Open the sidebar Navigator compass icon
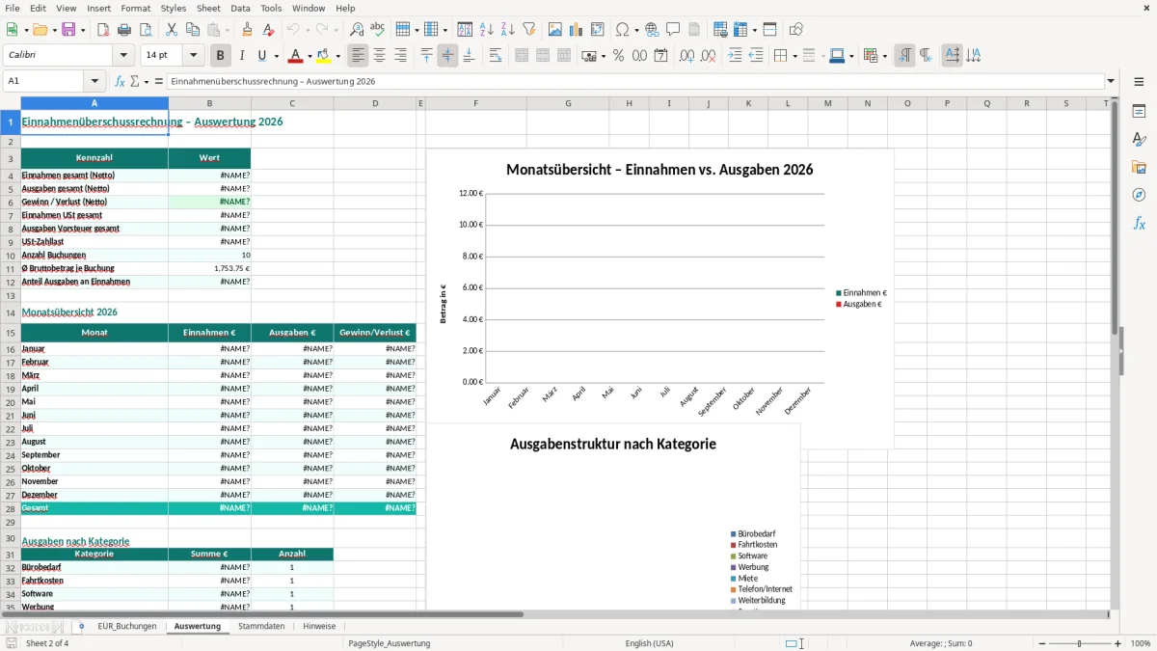1157x651 pixels. tap(1139, 196)
